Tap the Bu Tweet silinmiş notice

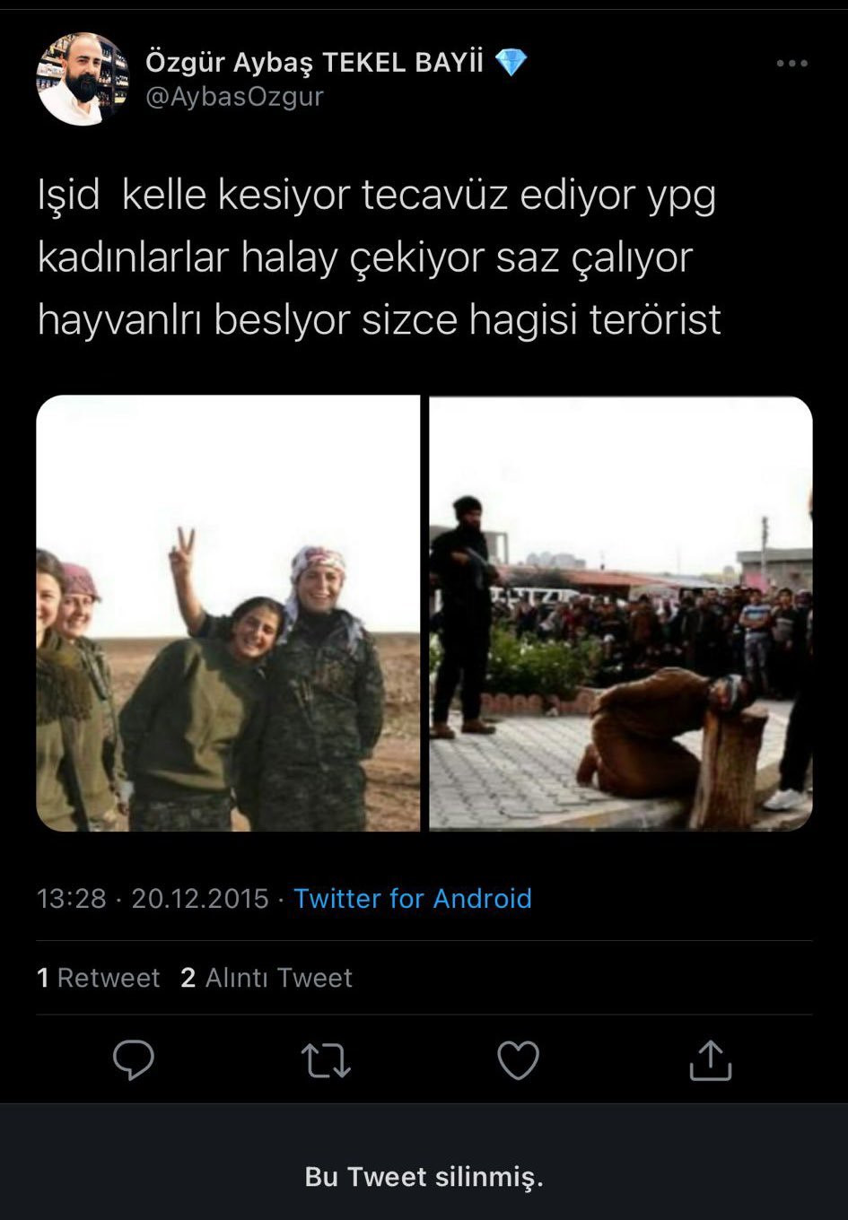tap(424, 1176)
